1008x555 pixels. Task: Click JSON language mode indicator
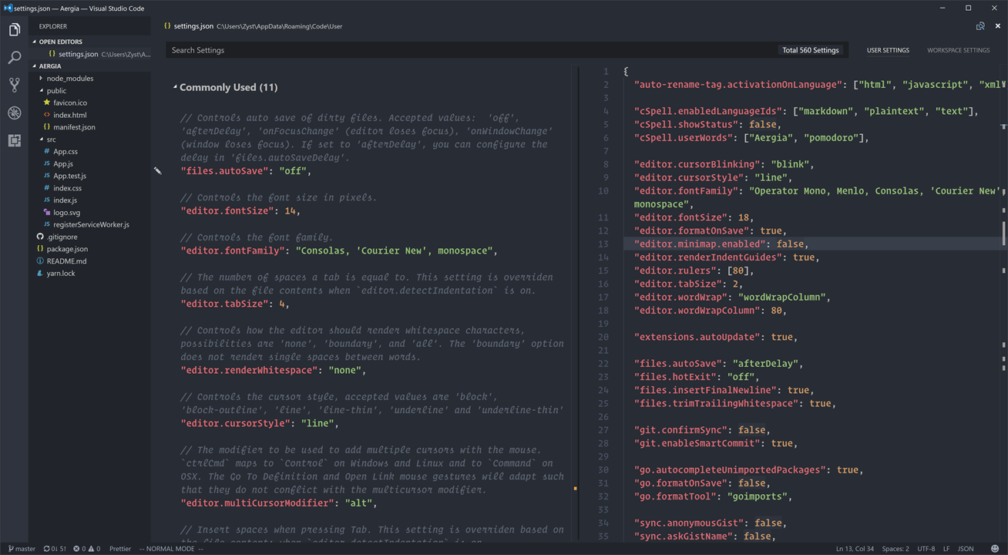(x=966, y=549)
